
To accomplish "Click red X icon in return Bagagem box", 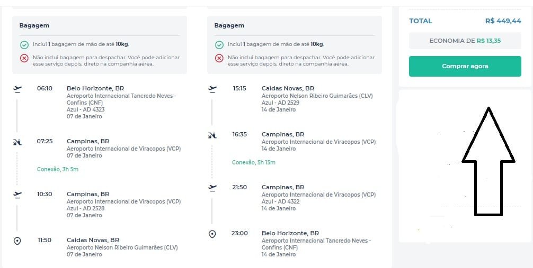I will tap(219, 58).
